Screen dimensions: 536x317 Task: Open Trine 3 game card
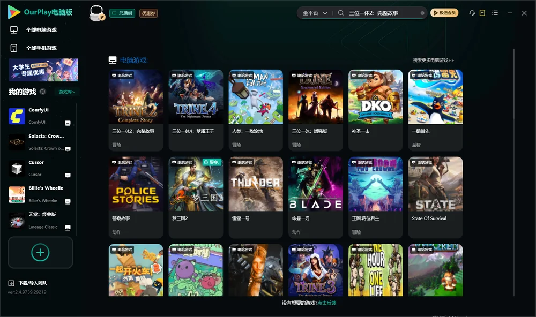click(316, 270)
